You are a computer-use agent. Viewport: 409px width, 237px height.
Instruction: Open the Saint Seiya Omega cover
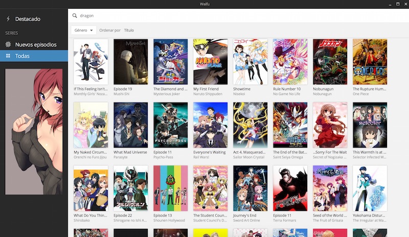[290, 125]
